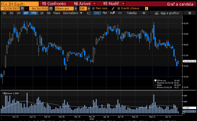Select the 1A time range
The width and height of the screenshot is (197, 121).
pos(42,13)
